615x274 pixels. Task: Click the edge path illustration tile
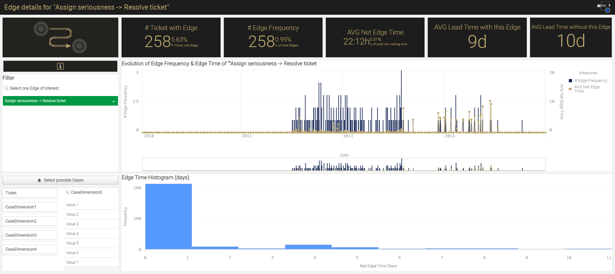pos(60,37)
